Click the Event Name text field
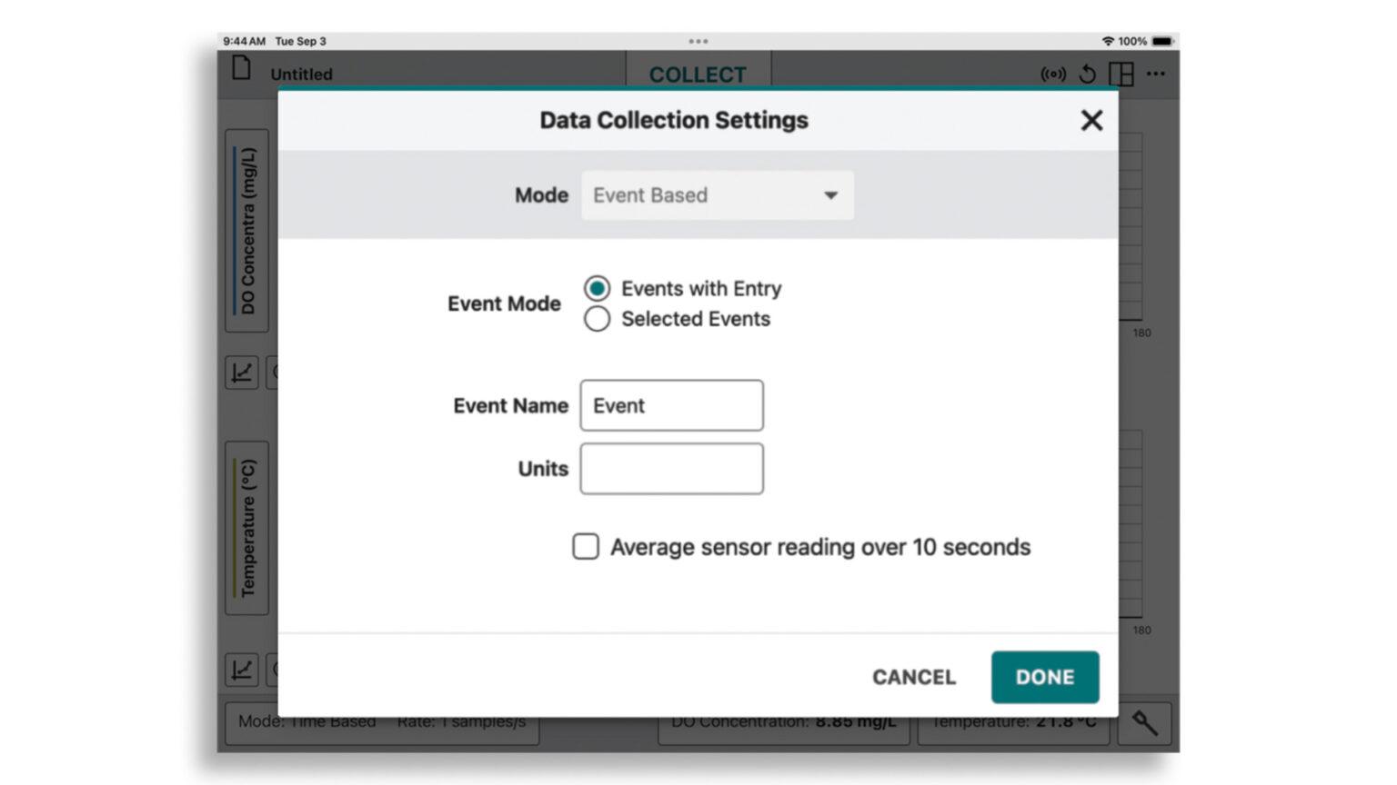 click(x=671, y=405)
